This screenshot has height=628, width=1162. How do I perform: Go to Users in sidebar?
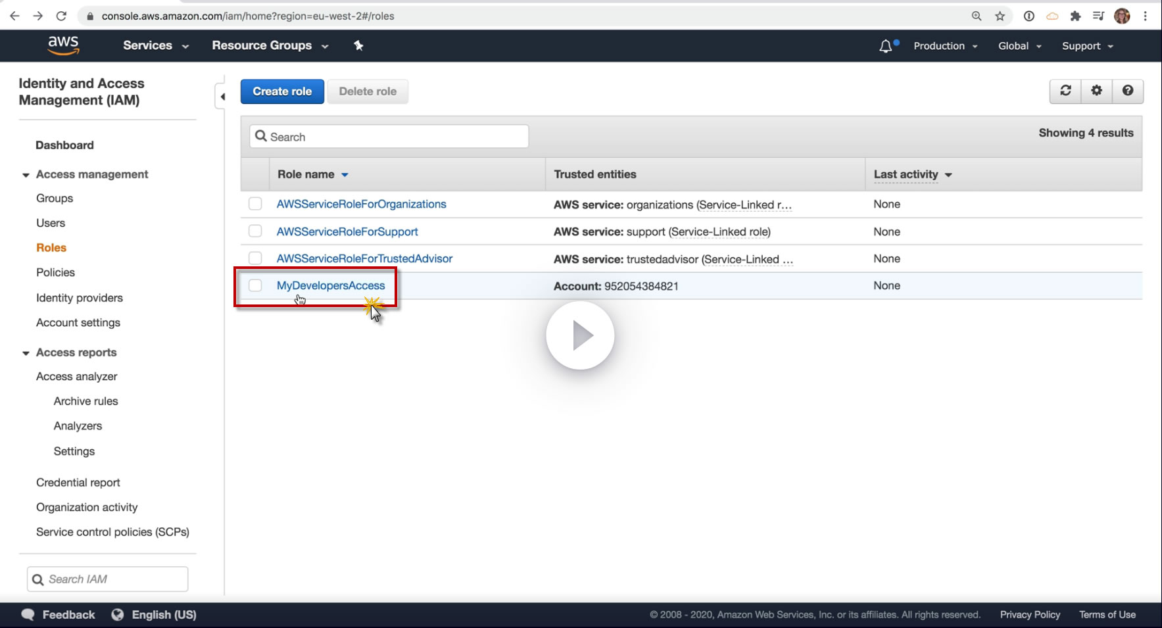pos(51,223)
